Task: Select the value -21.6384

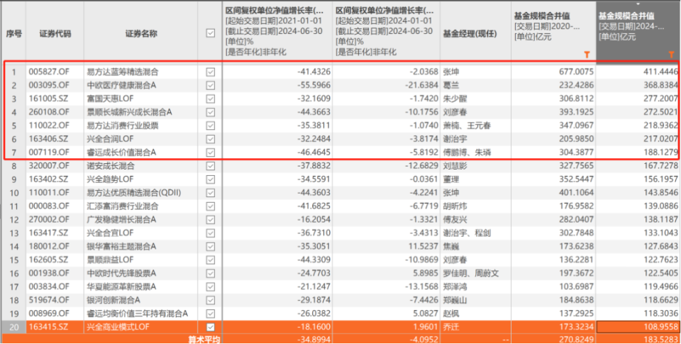Action: point(422,86)
